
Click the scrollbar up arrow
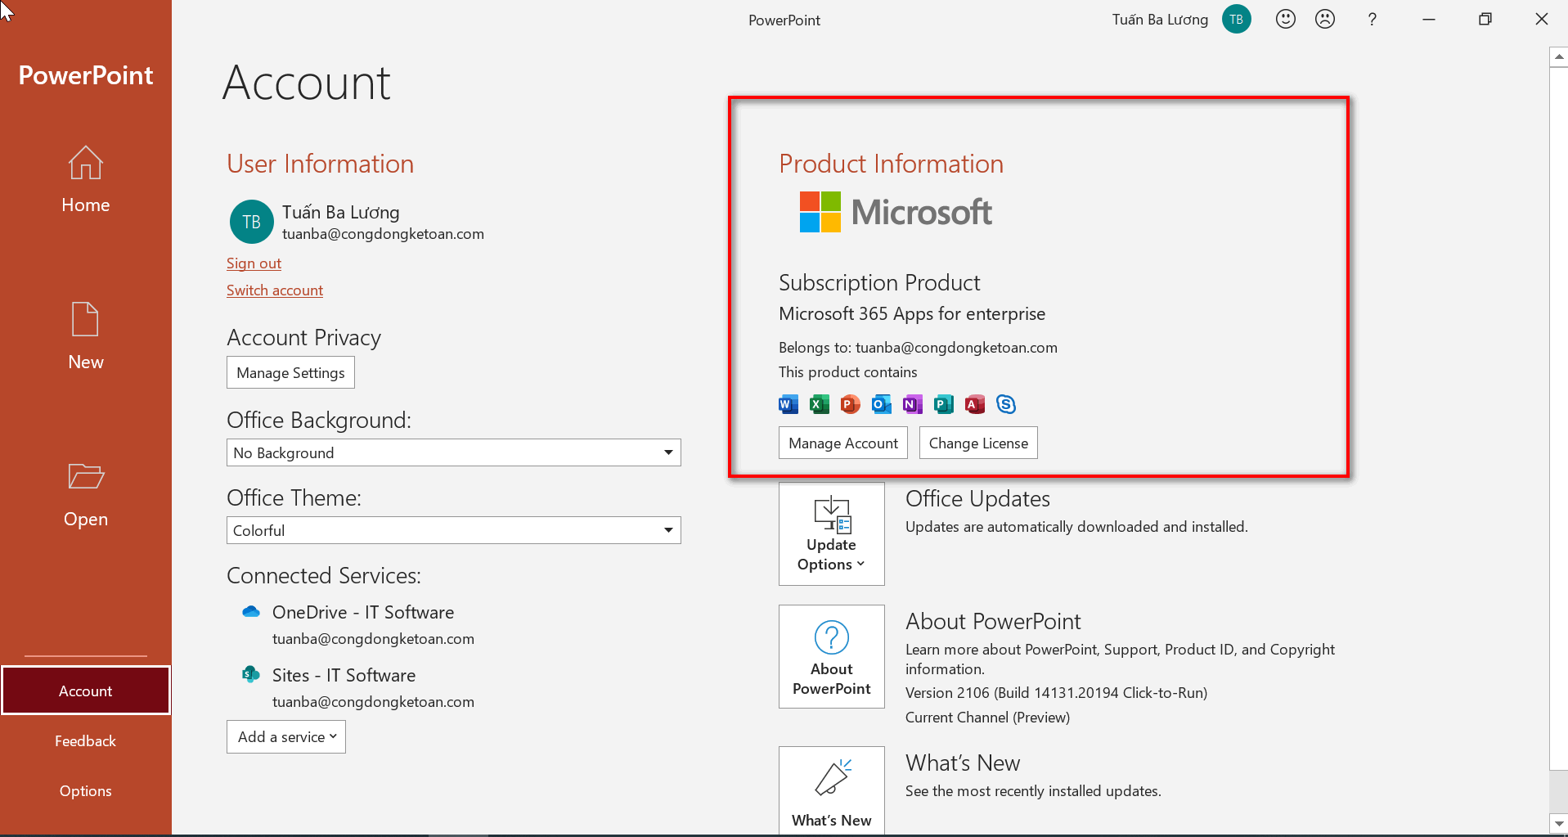[1558, 57]
